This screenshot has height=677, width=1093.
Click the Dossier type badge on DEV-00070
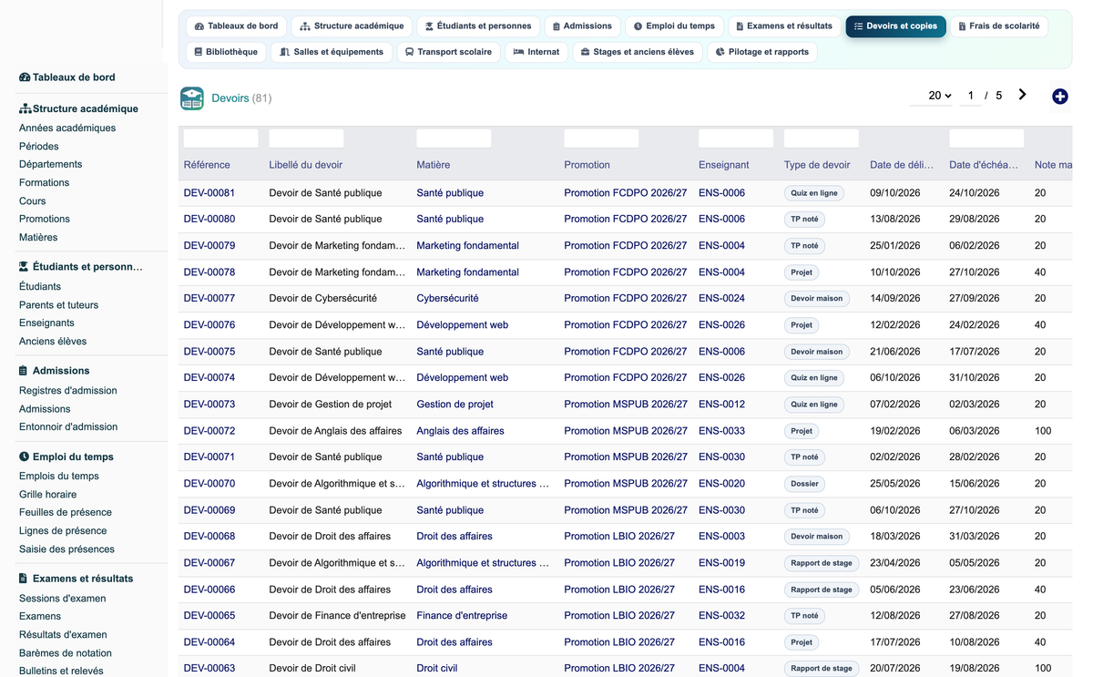(x=805, y=484)
